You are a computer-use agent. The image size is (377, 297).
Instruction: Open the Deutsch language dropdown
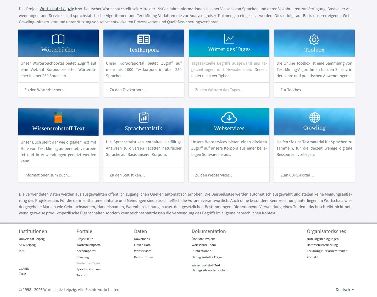[x=345, y=290]
